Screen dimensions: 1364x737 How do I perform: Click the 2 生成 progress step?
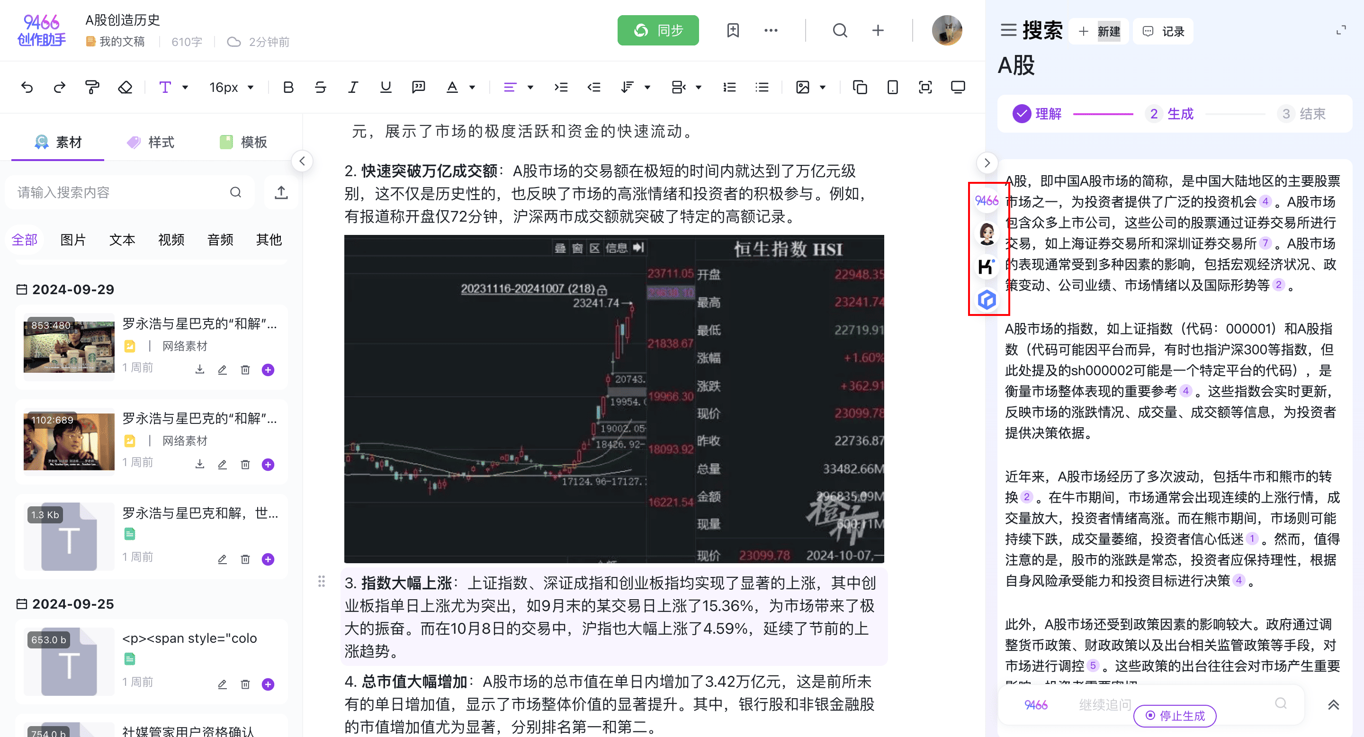(1170, 114)
